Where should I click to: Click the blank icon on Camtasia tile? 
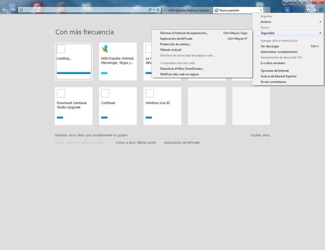click(61, 93)
